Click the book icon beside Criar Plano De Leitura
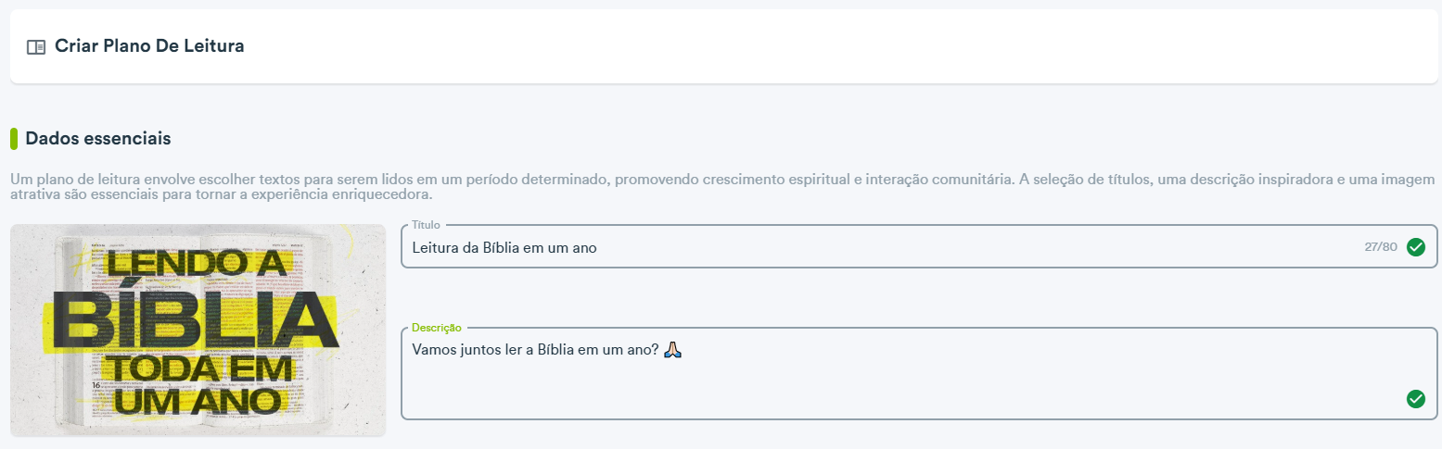This screenshot has width=1442, height=449. coord(36,46)
